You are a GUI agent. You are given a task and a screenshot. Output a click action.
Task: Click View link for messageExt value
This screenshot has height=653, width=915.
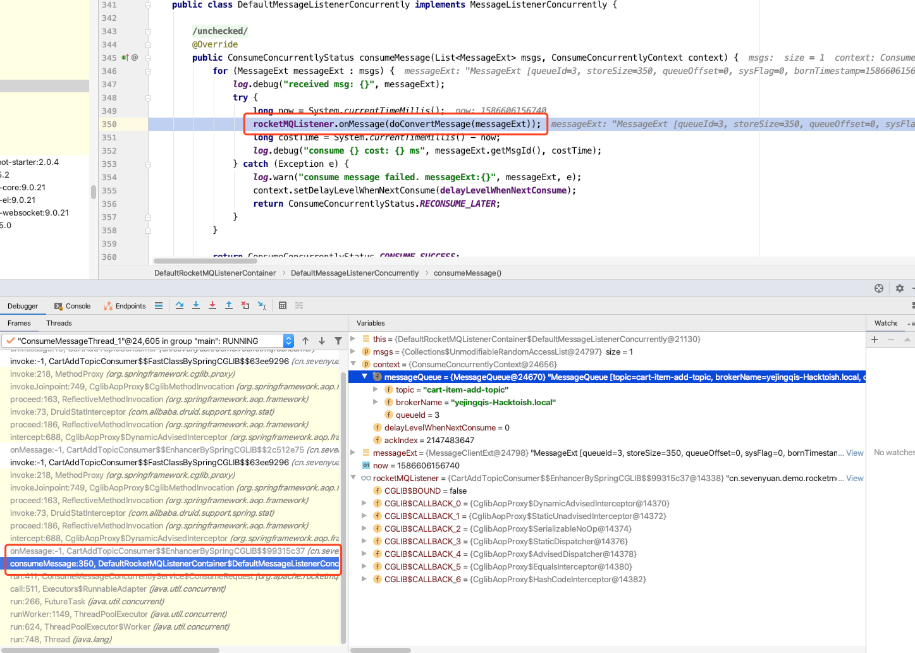(855, 453)
